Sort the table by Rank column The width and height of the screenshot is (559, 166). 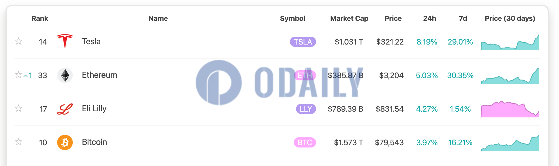[x=40, y=19]
